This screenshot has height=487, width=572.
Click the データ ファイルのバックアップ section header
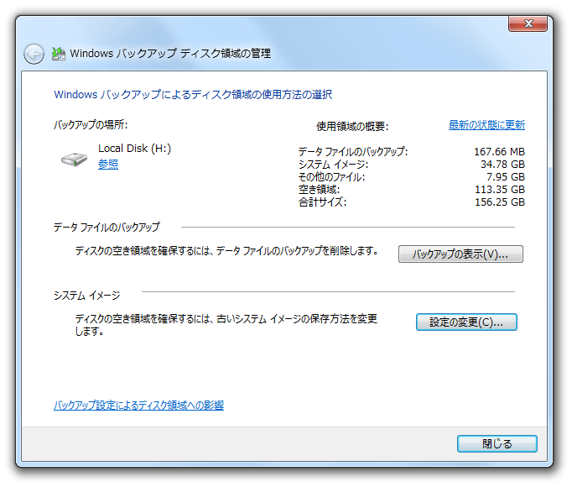click(x=107, y=227)
